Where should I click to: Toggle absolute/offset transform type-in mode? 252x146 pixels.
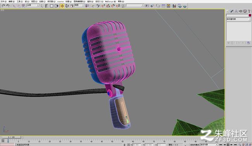(x=128, y=145)
